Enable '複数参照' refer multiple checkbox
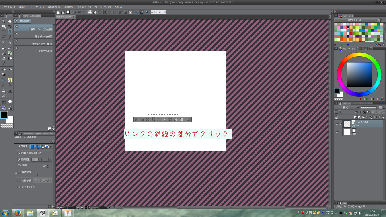This screenshot has width=386, height=217. (x=19, y=180)
